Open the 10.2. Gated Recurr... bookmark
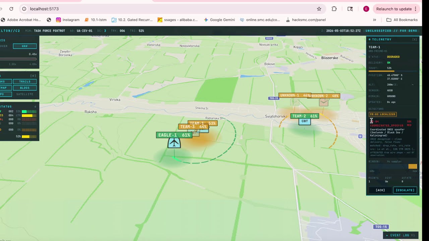 pos(132,20)
